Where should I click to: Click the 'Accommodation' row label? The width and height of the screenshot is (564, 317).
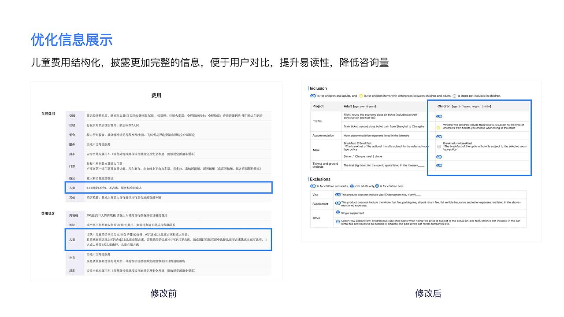(323, 136)
